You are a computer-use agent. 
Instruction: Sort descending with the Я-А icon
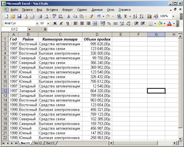click(141, 16)
